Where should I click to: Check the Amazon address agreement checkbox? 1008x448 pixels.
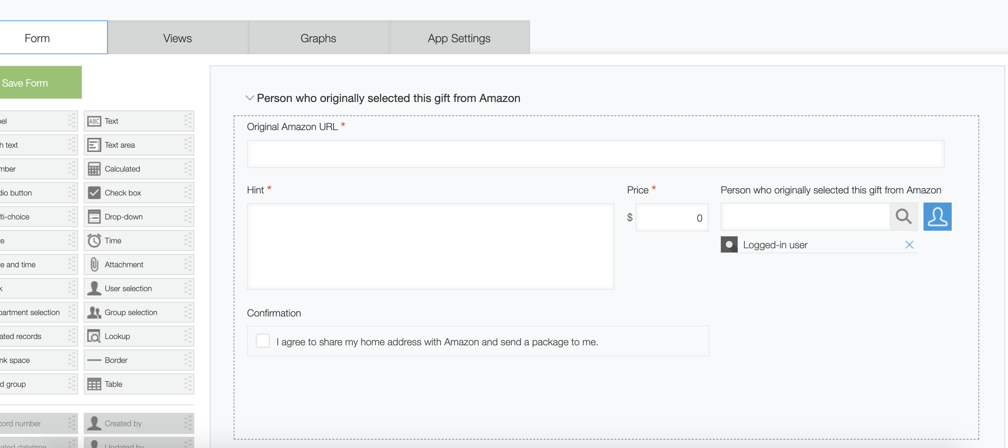(263, 341)
